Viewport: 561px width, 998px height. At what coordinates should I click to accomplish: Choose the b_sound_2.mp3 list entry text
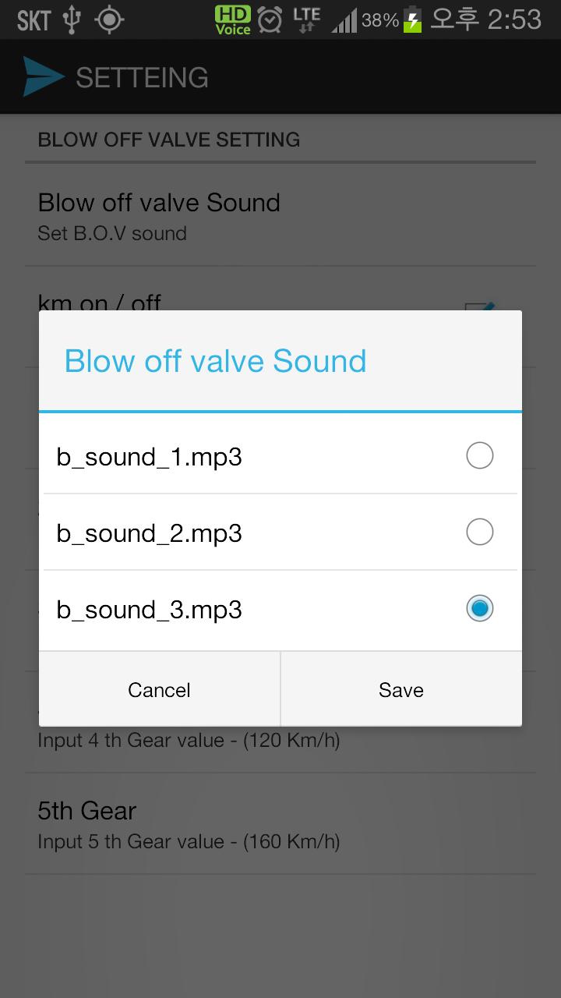tap(150, 533)
